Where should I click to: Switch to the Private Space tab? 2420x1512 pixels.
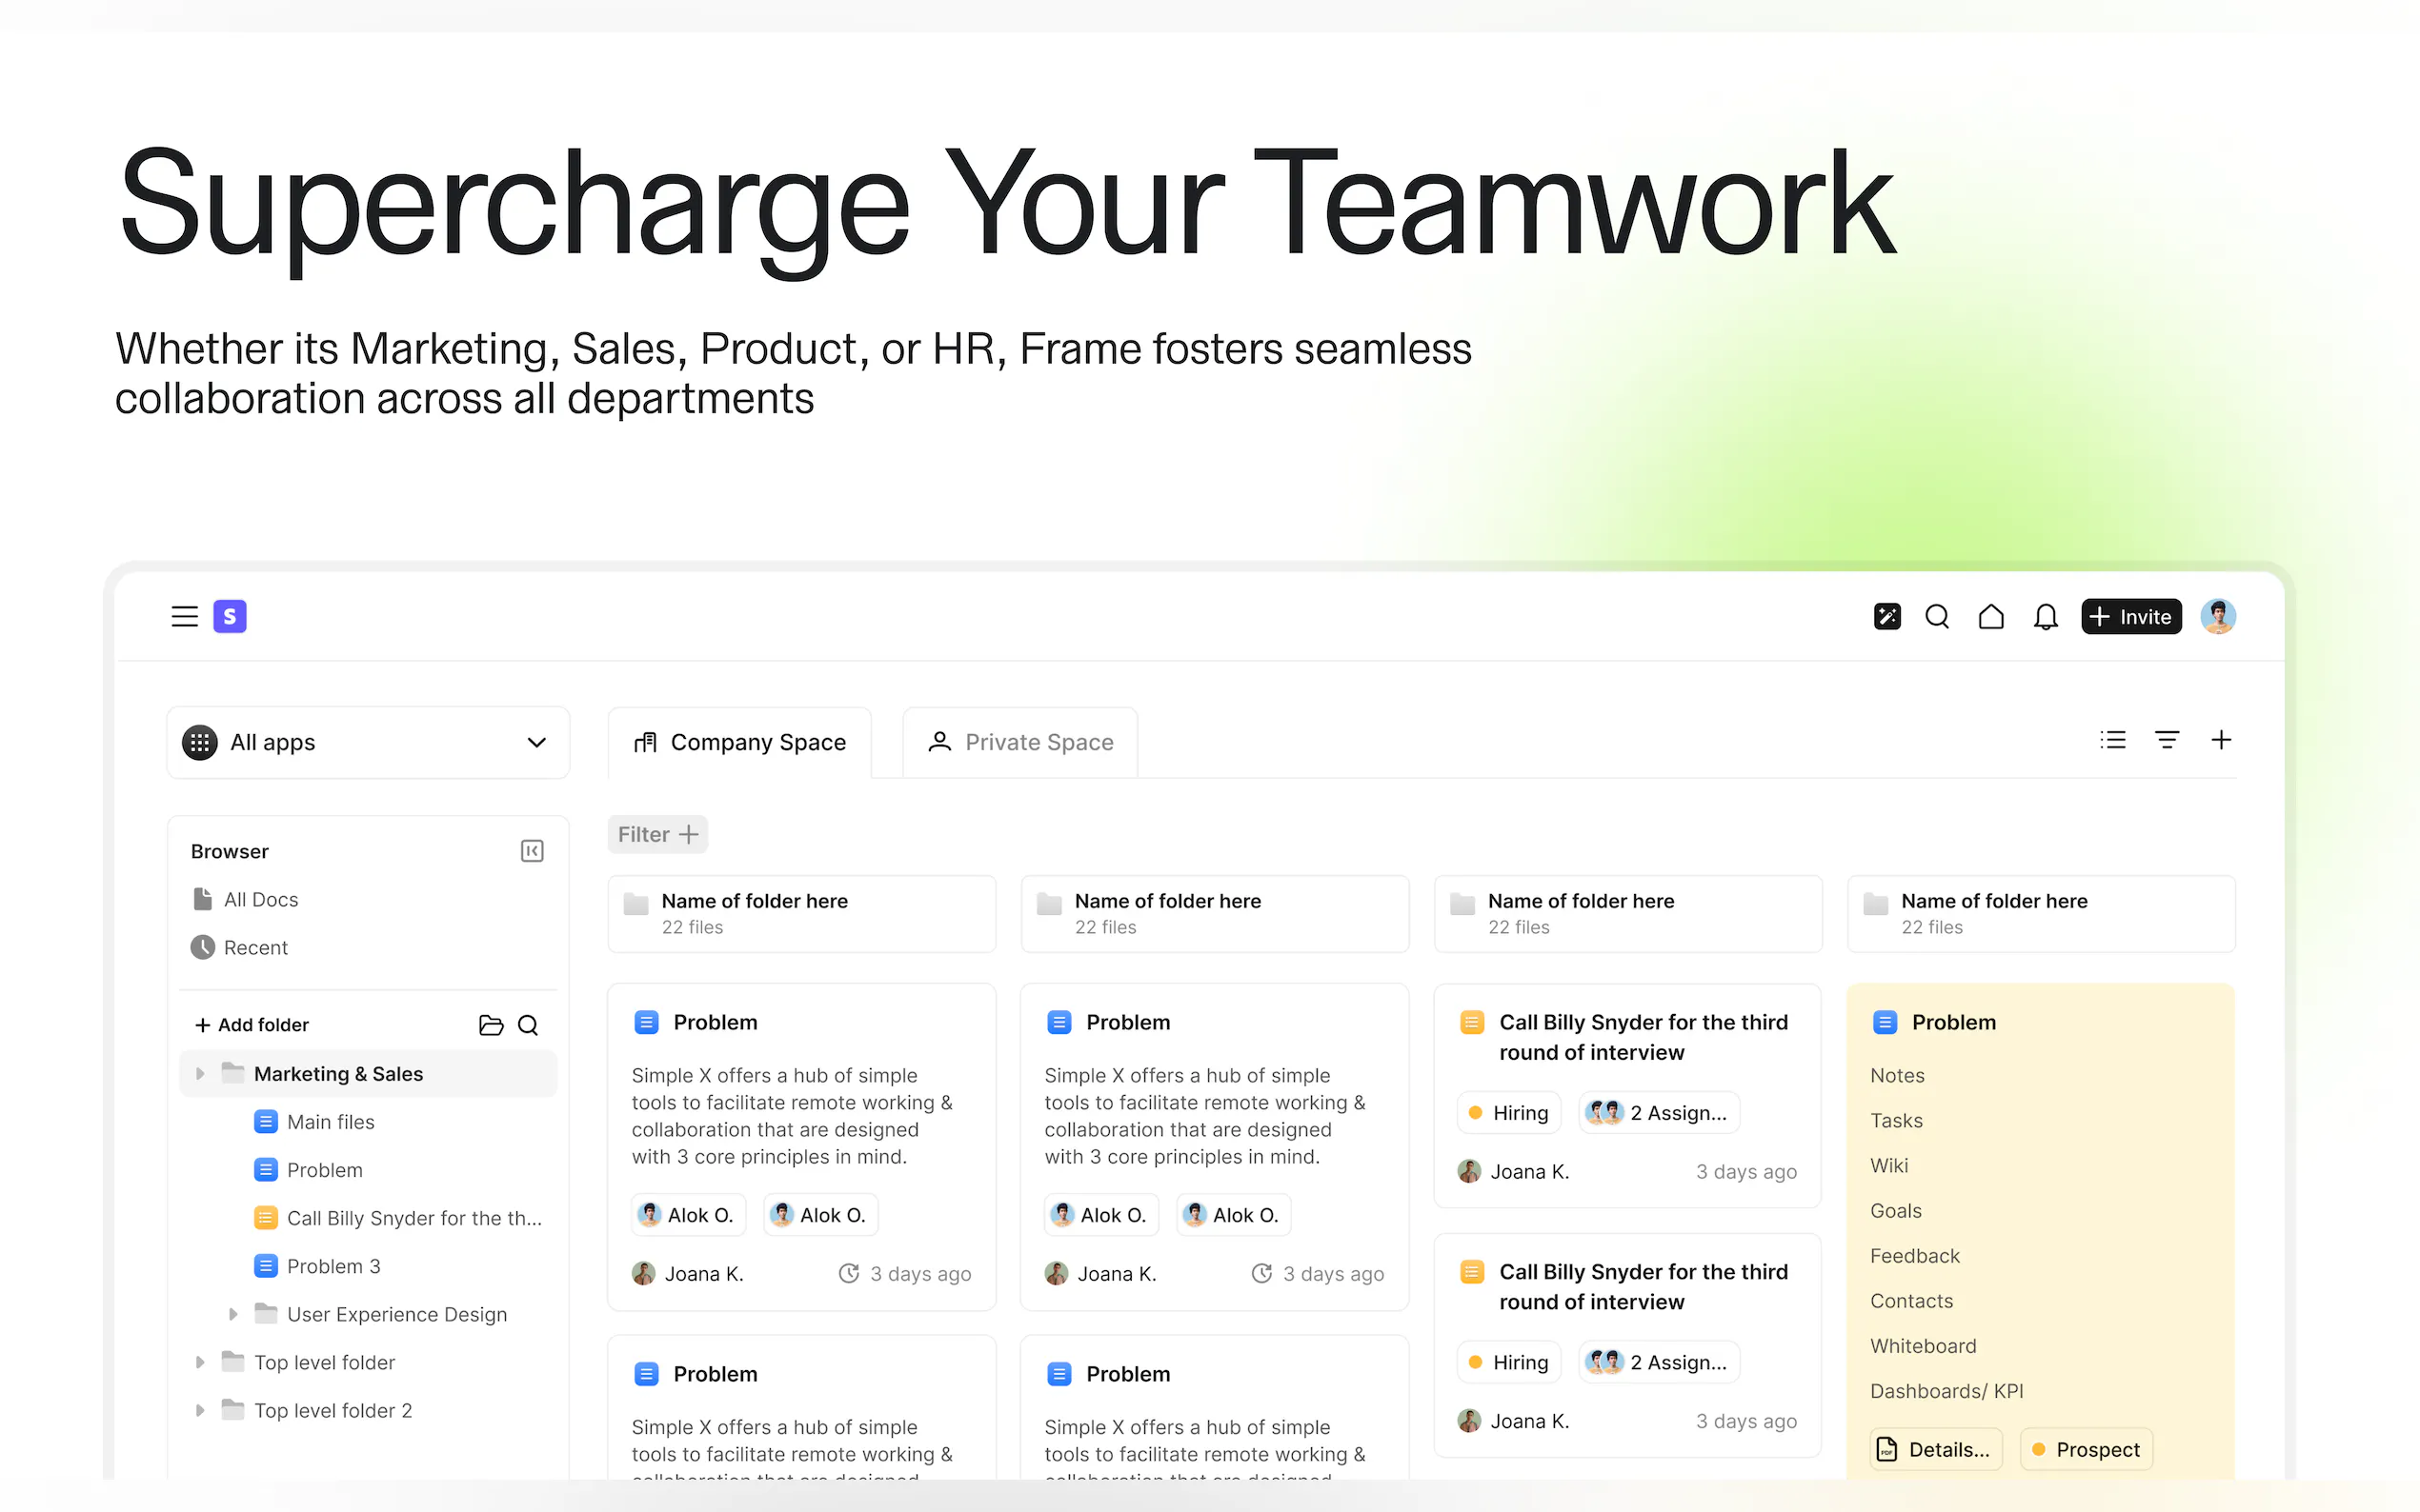pyautogui.click(x=1019, y=742)
